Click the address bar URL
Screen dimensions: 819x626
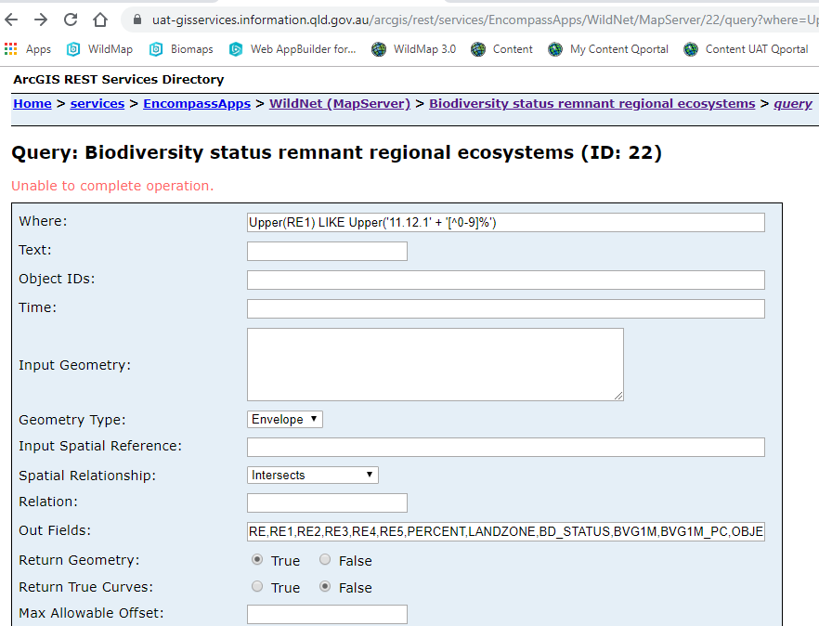[x=485, y=20]
